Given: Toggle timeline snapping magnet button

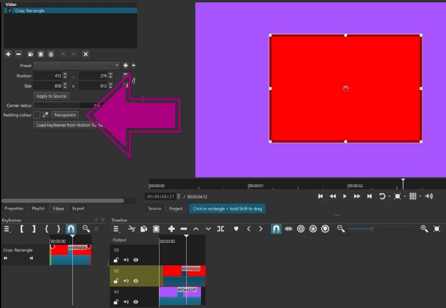Looking at the screenshot, I should click(276, 229).
